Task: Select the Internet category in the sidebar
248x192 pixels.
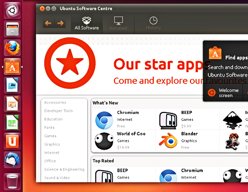Action: 52,153
